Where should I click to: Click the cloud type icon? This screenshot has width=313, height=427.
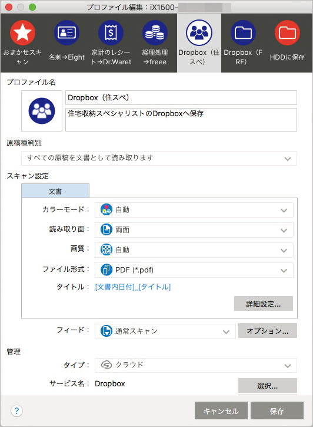106,364
